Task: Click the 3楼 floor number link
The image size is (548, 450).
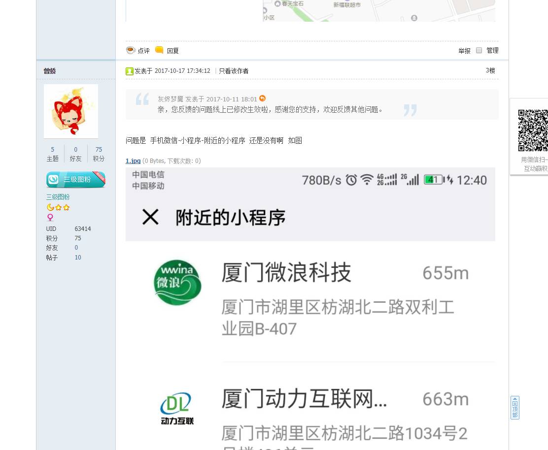Action: click(490, 70)
